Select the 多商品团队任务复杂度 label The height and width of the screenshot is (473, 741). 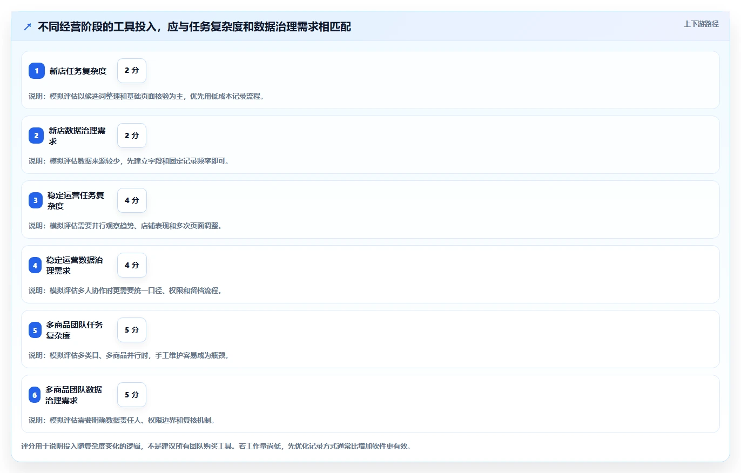[75, 330]
